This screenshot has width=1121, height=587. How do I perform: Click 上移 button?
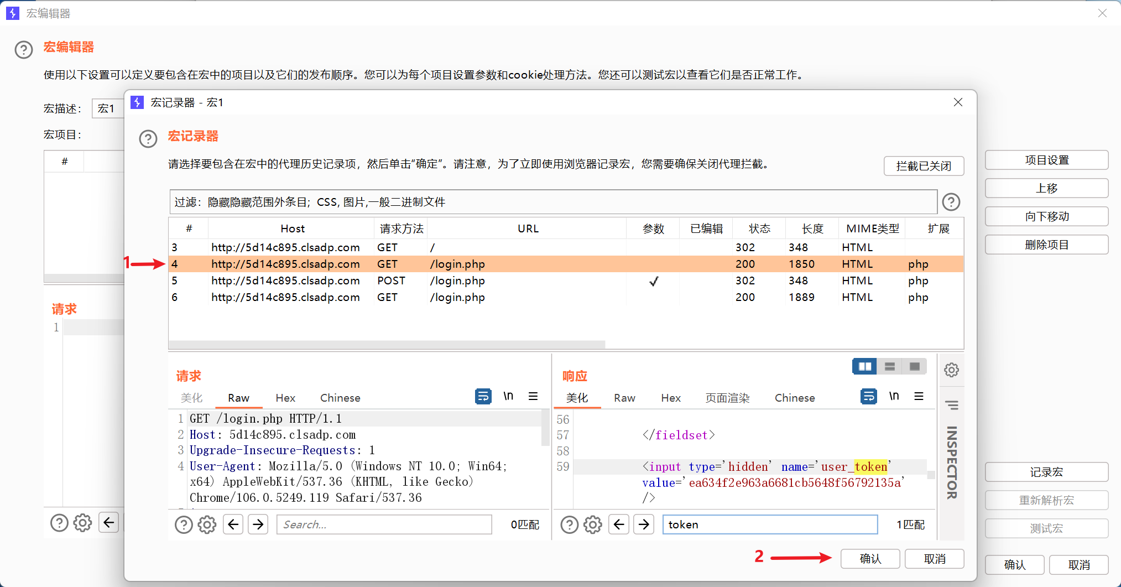click(x=1046, y=188)
